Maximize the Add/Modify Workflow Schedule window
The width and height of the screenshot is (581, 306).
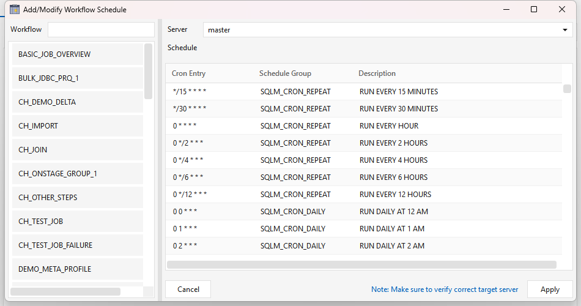pyautogui.click(x=534, y=9)
